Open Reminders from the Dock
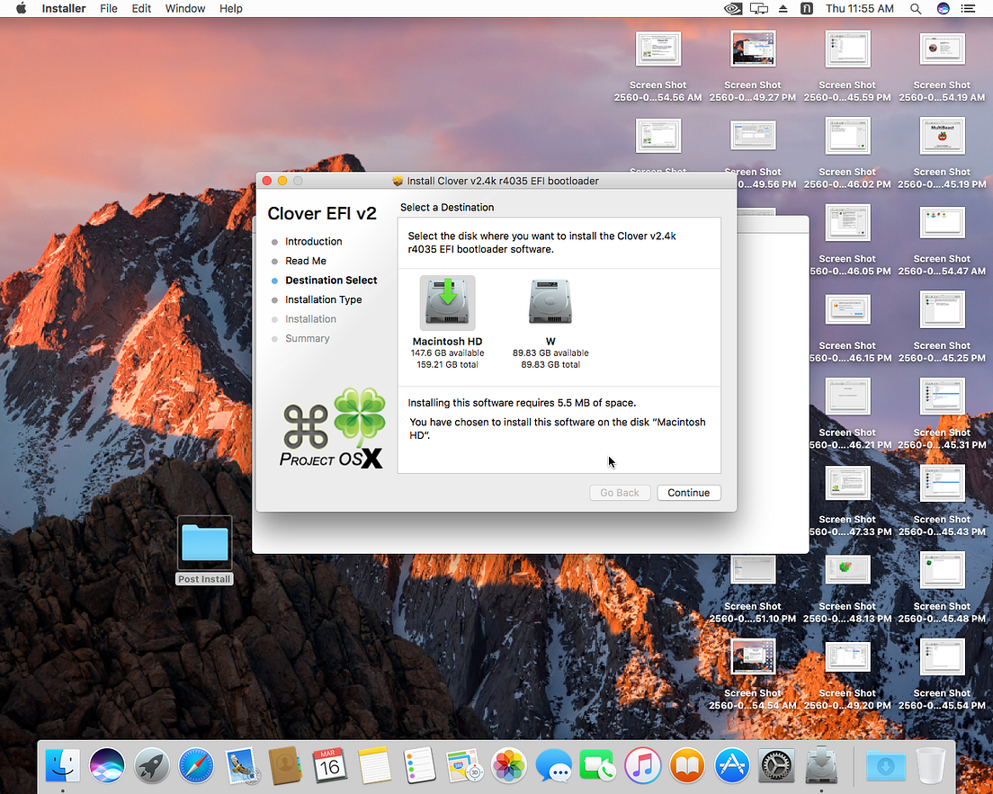Screen dimensions: 993x794 418,765
